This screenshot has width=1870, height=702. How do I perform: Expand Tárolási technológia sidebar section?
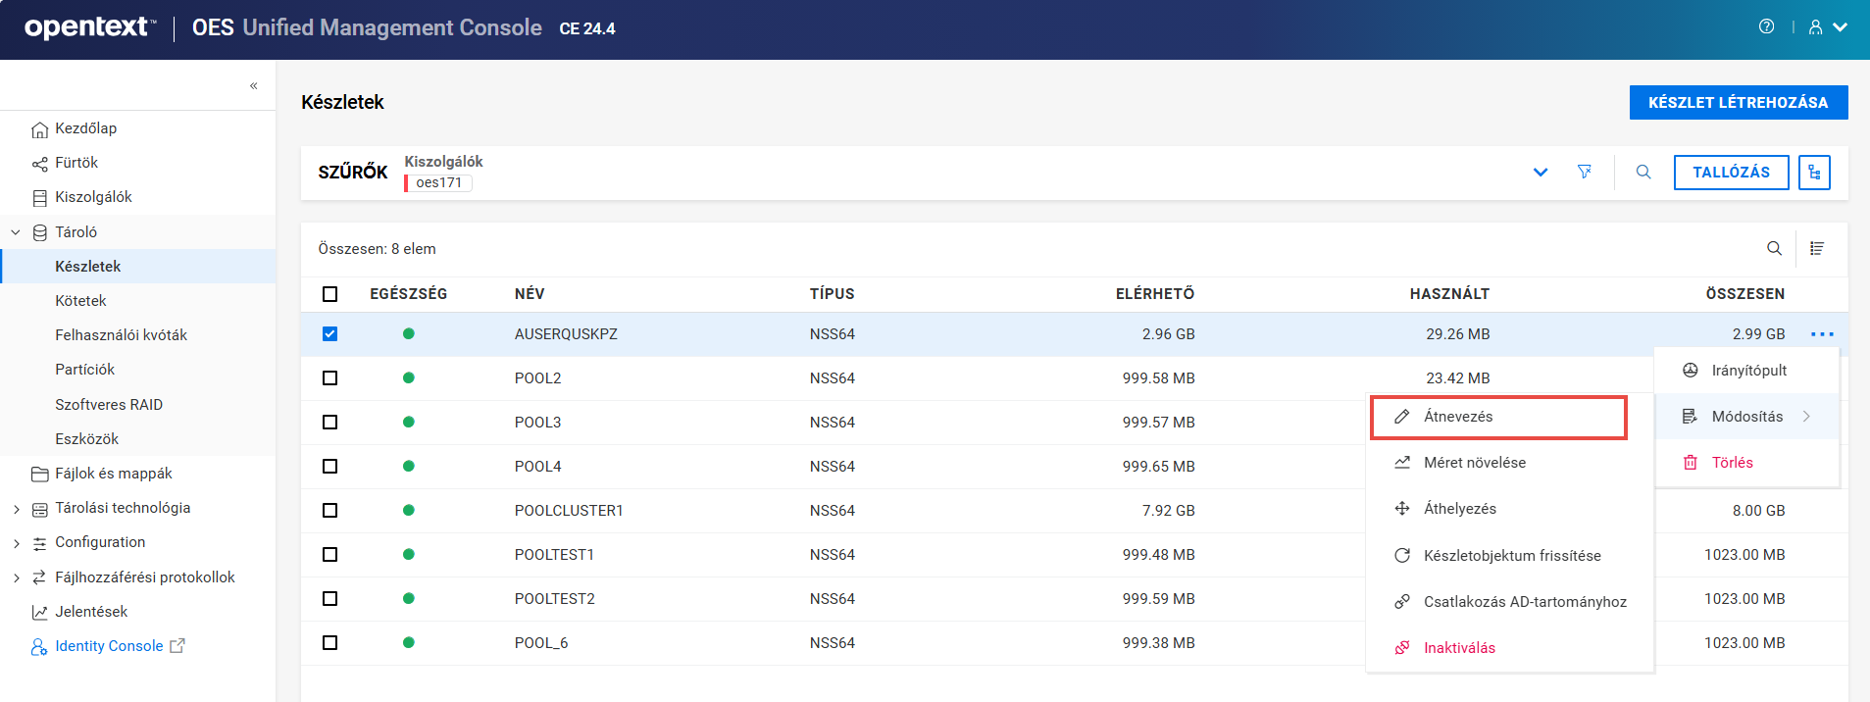coord(16,509)
